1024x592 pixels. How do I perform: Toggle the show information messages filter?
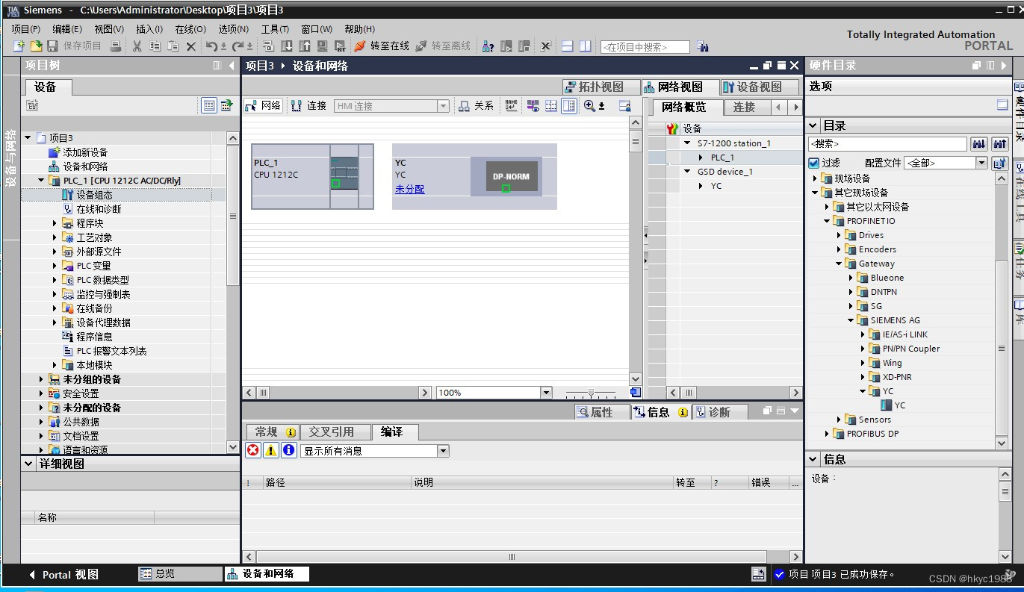point(288,450)
